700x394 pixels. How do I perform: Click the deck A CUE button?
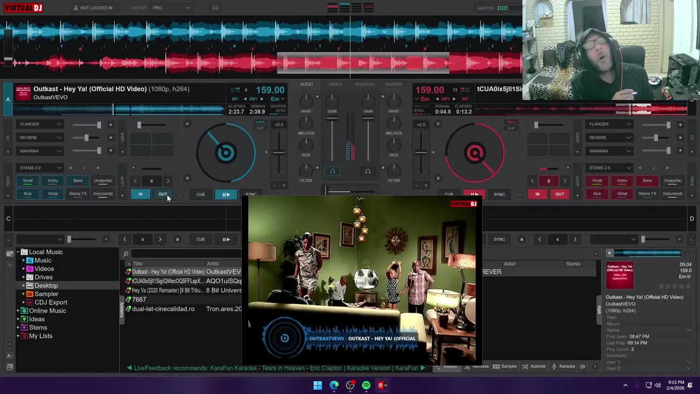point(201,194)
